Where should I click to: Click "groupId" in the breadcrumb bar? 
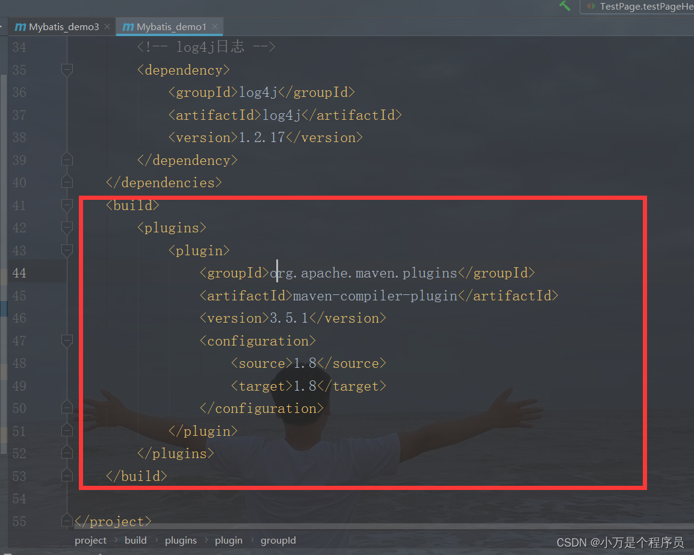click(x=278, y=540)
